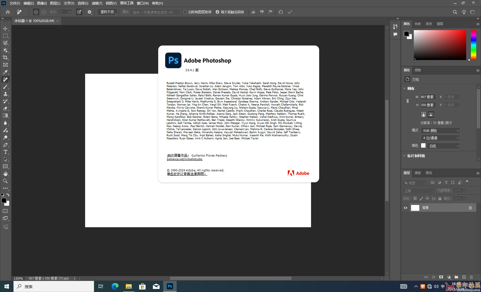Switch to the 通道 tab

(418, 173)
